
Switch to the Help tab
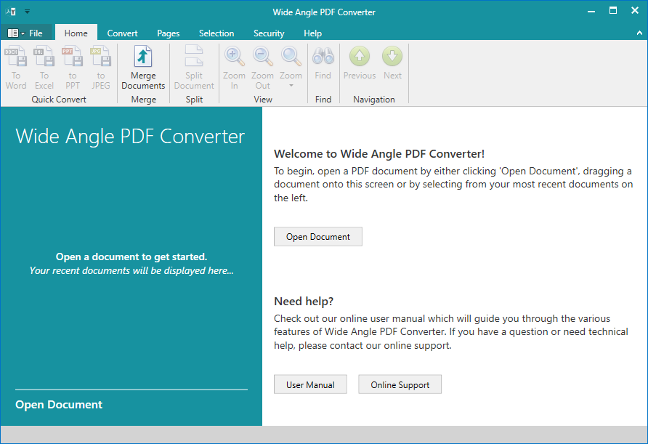tap(312, 33)
